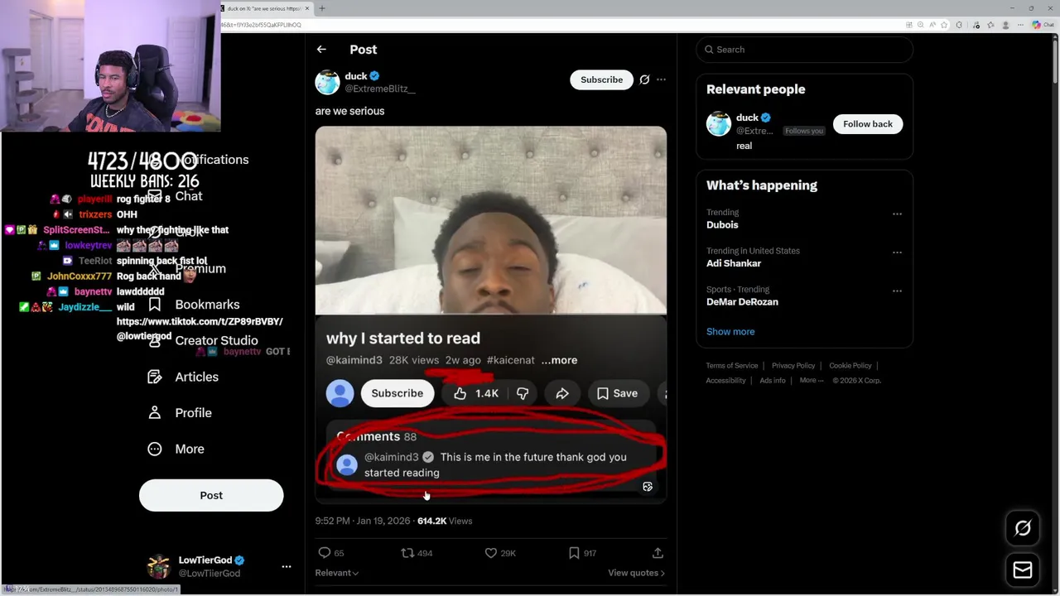Click Follow back for duck
Screen dimensions: 1060x596
pyautogui.click(x=868, y=124)
